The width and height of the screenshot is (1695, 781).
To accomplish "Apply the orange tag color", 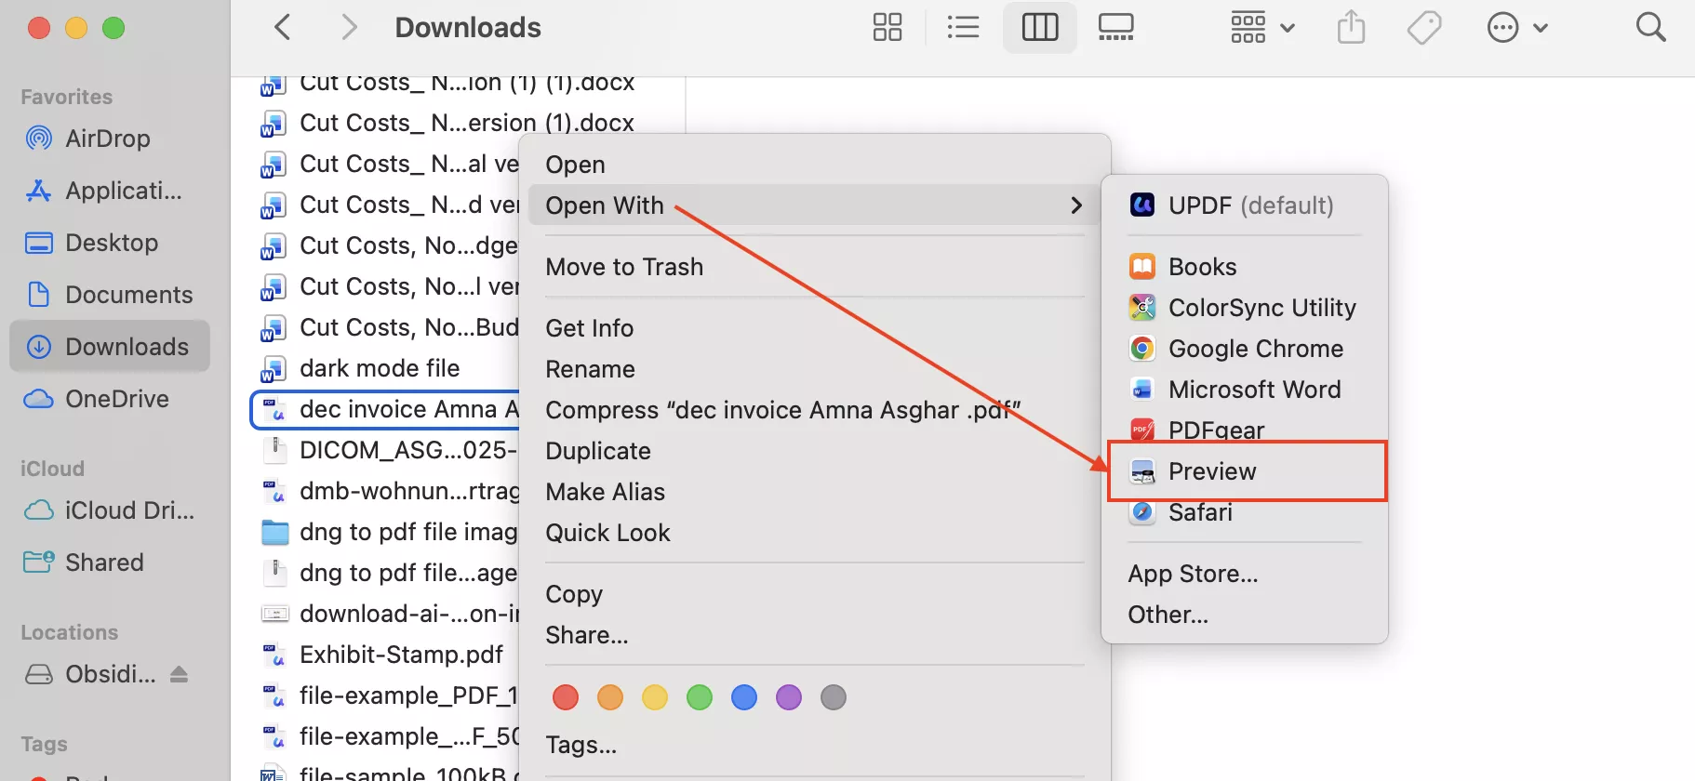I will pos(610,697).
